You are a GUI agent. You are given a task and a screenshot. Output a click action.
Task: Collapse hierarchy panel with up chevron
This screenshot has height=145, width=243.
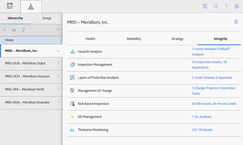pos(58,29)
